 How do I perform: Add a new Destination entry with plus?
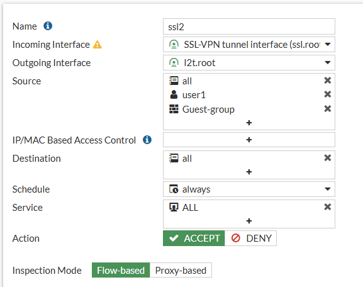tap(249, 172)
